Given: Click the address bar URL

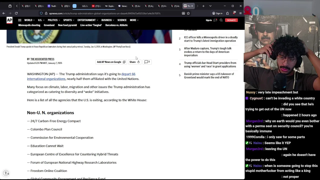Looking at the screenshot, I should coord(105,13).
